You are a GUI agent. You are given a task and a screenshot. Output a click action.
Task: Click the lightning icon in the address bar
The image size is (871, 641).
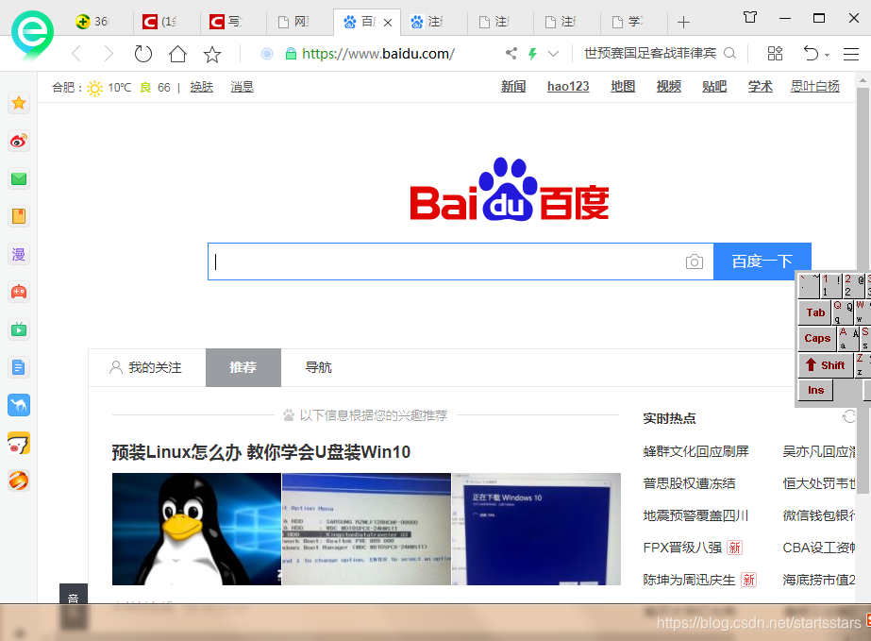[x=532, y=54]
